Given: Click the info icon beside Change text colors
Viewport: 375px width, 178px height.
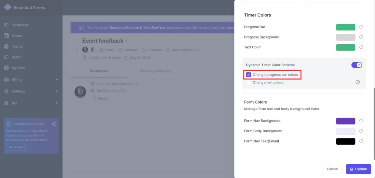Looking at the screenshot, I should (357, 82).
